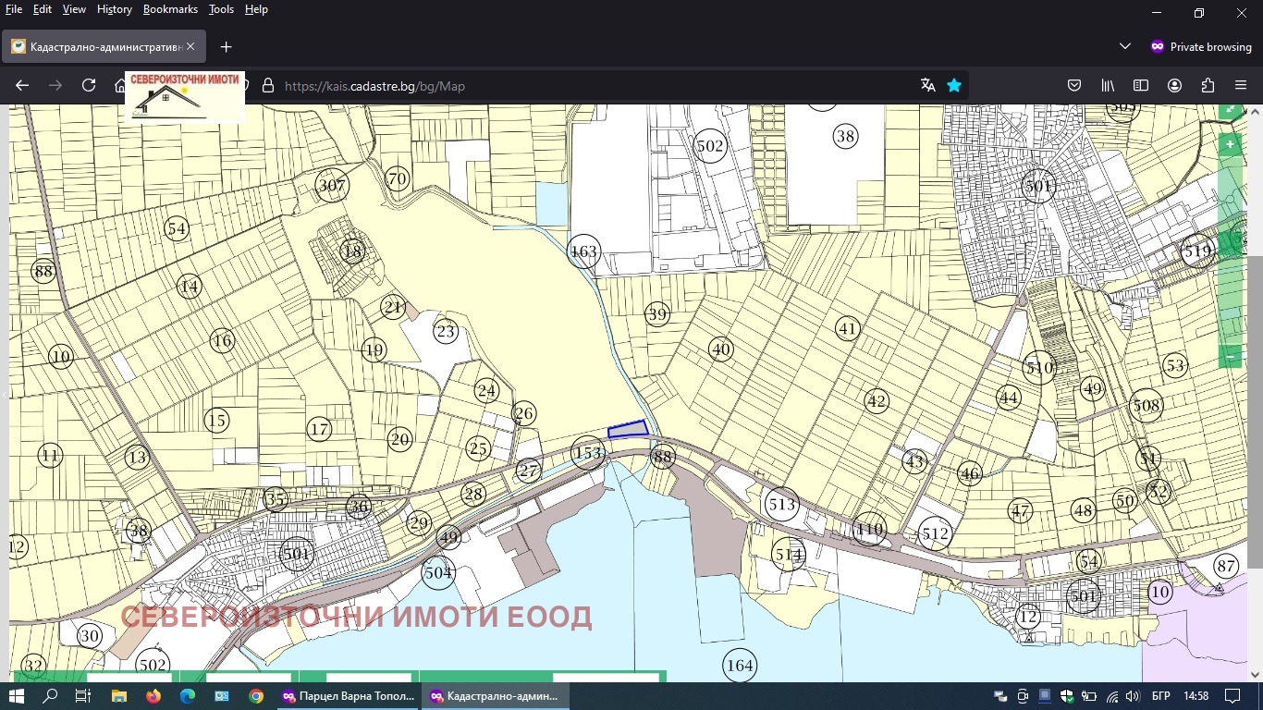The image size is (1263, 710).
Task: Toggle the Firefox sidebar icon
Action: tap(1141, 85)
